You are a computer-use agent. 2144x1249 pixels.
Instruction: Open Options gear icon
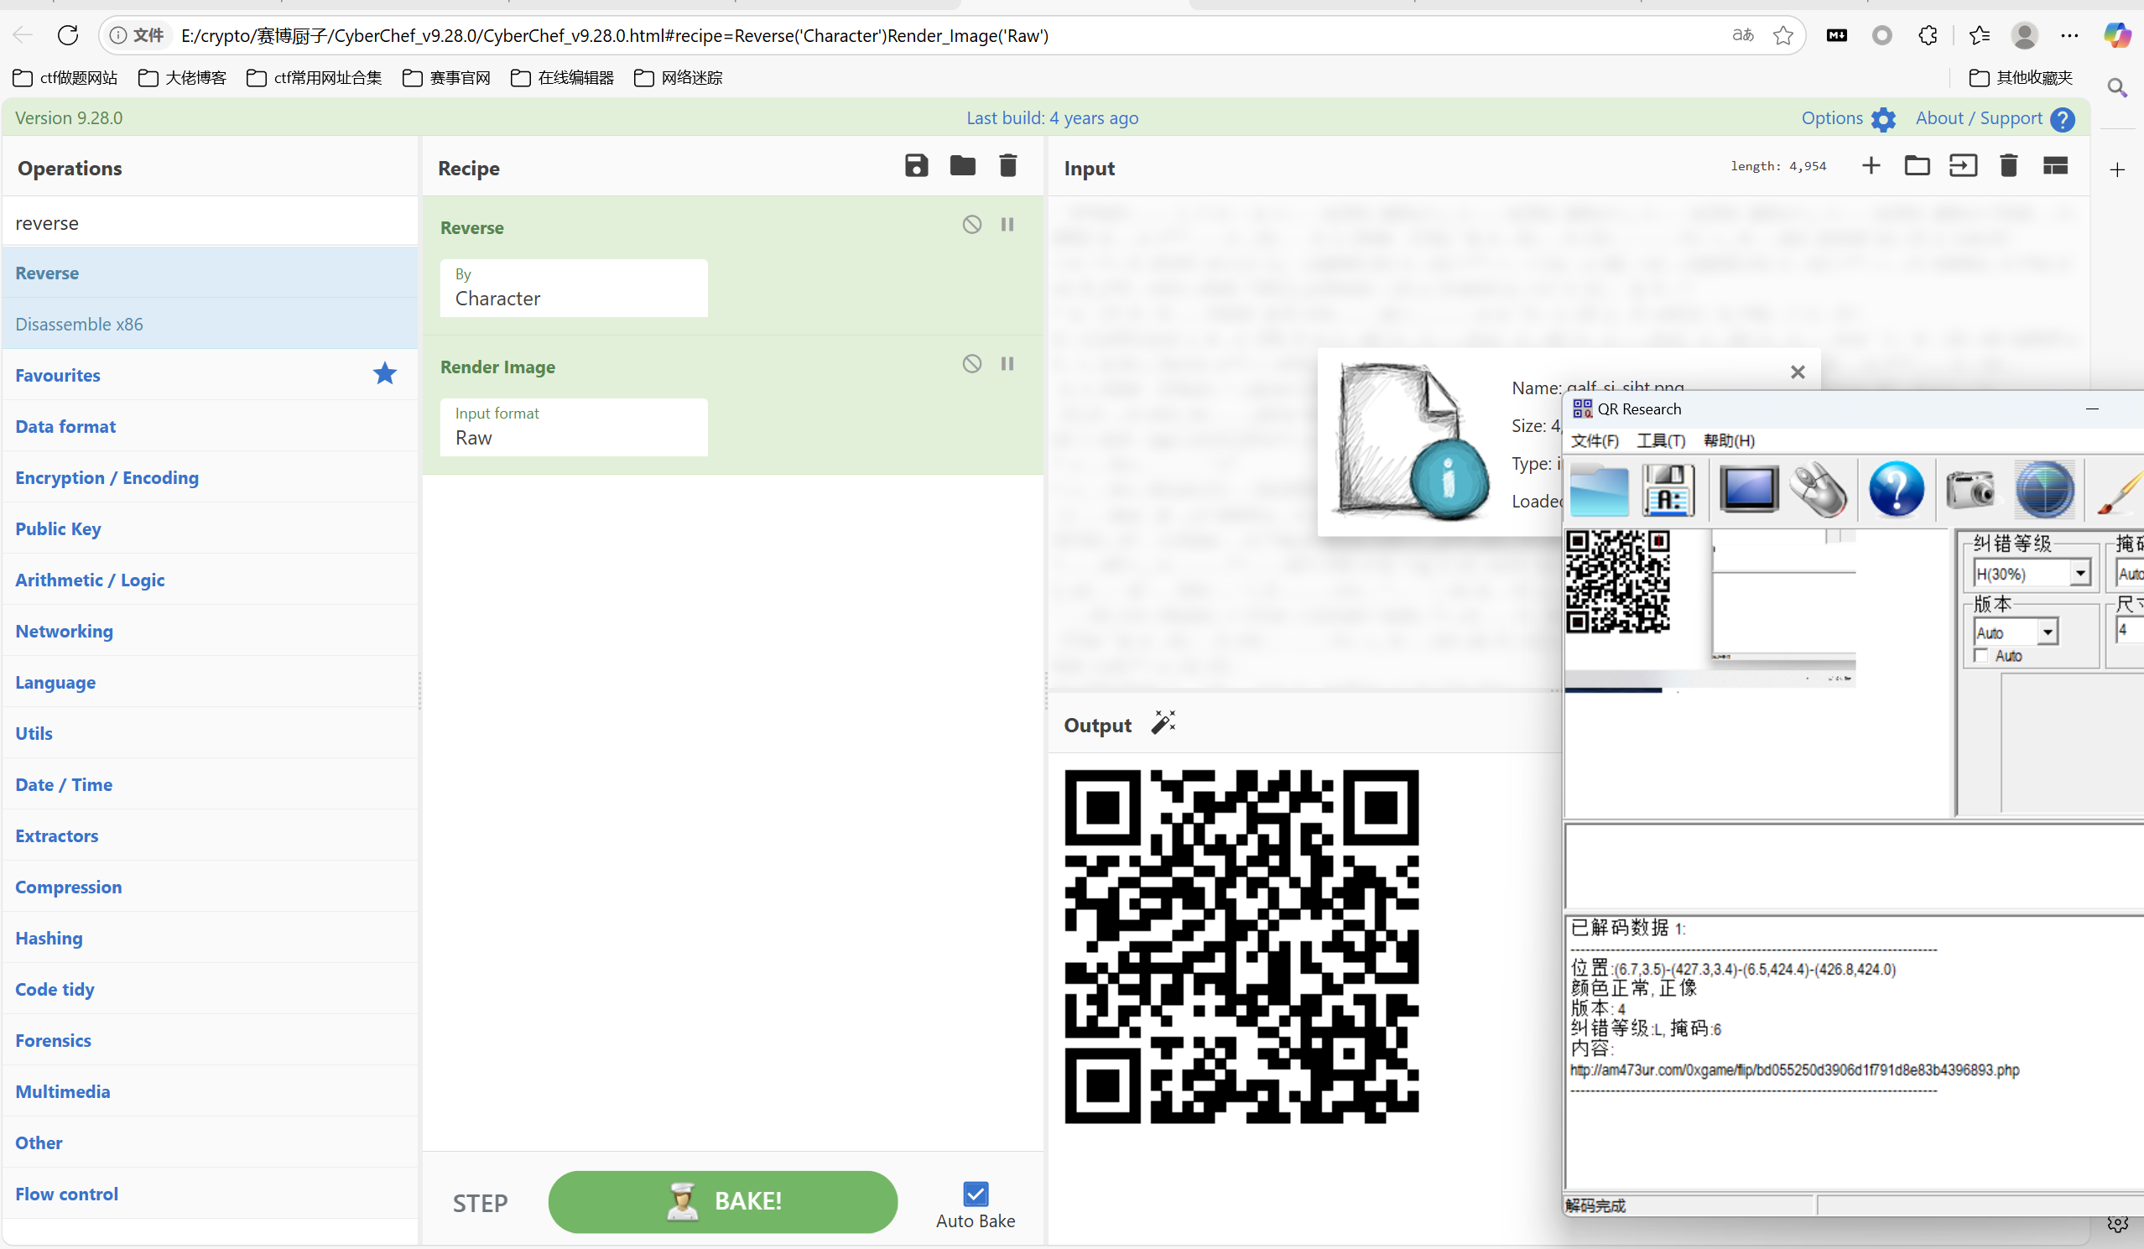[x=1884, y=119]
